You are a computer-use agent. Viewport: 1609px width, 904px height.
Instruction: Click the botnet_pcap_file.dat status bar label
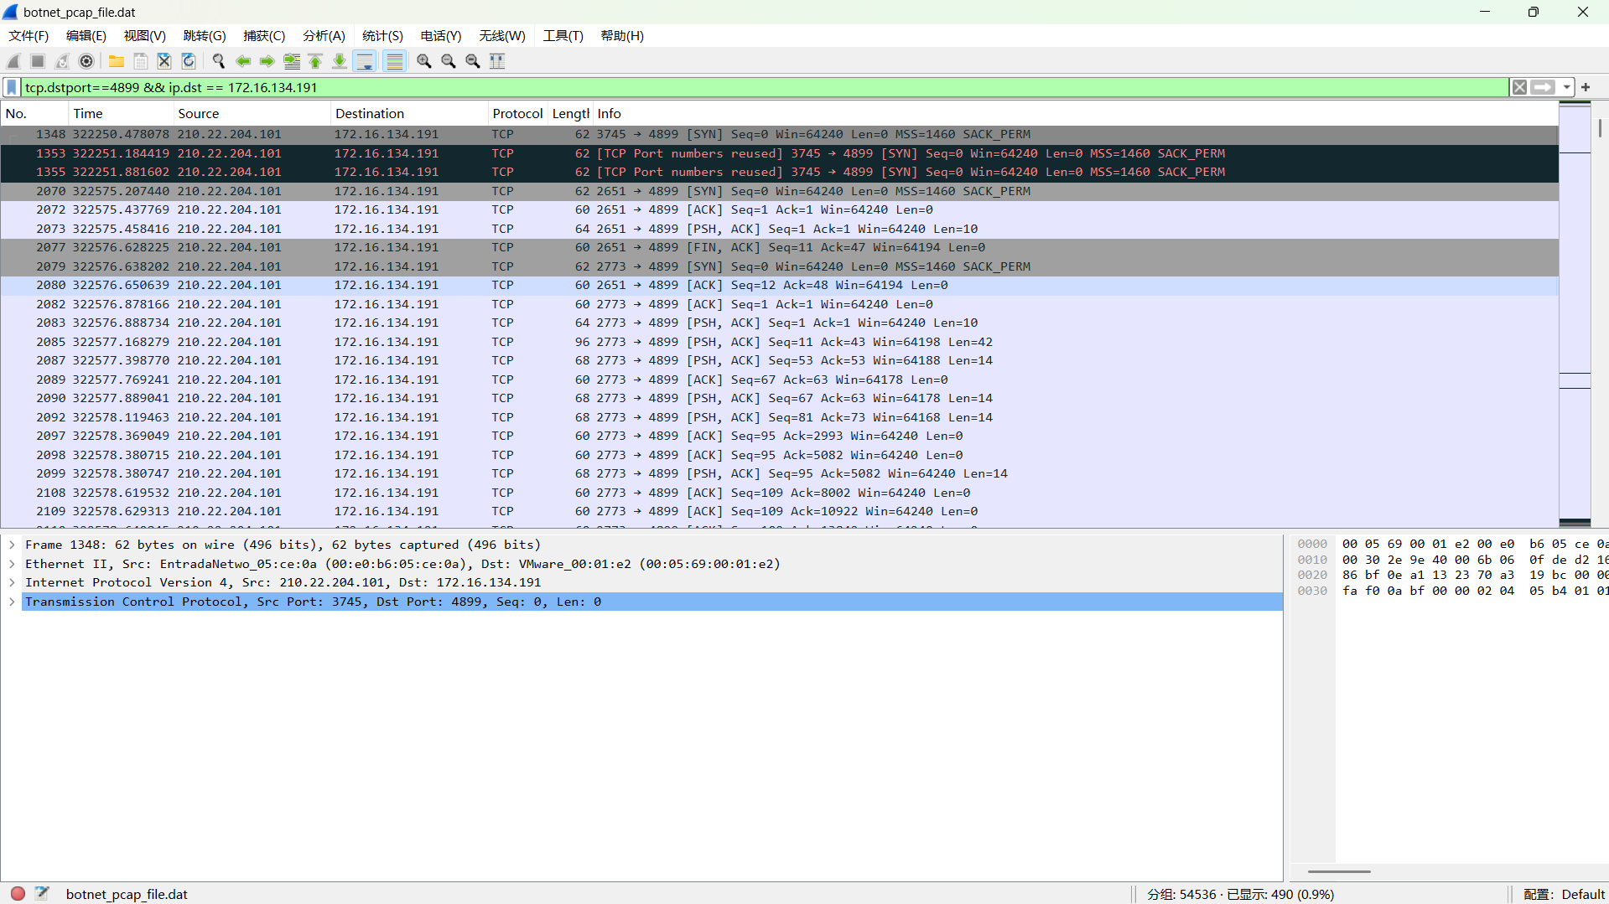127,894
